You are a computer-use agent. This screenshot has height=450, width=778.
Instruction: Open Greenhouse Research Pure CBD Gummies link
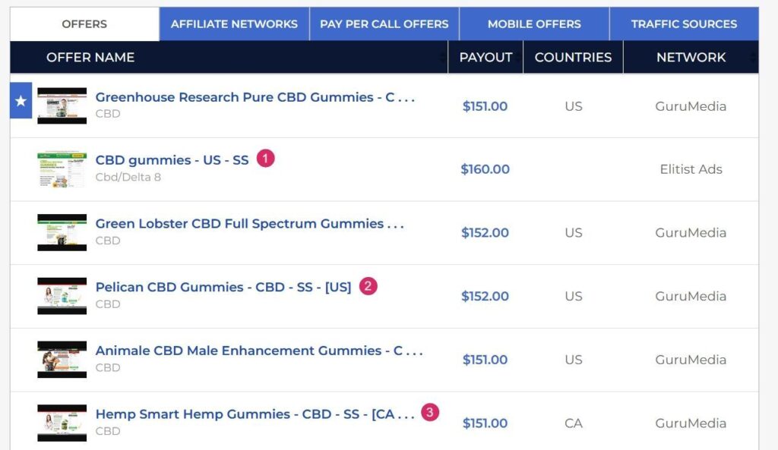click(x=255, y=97)
